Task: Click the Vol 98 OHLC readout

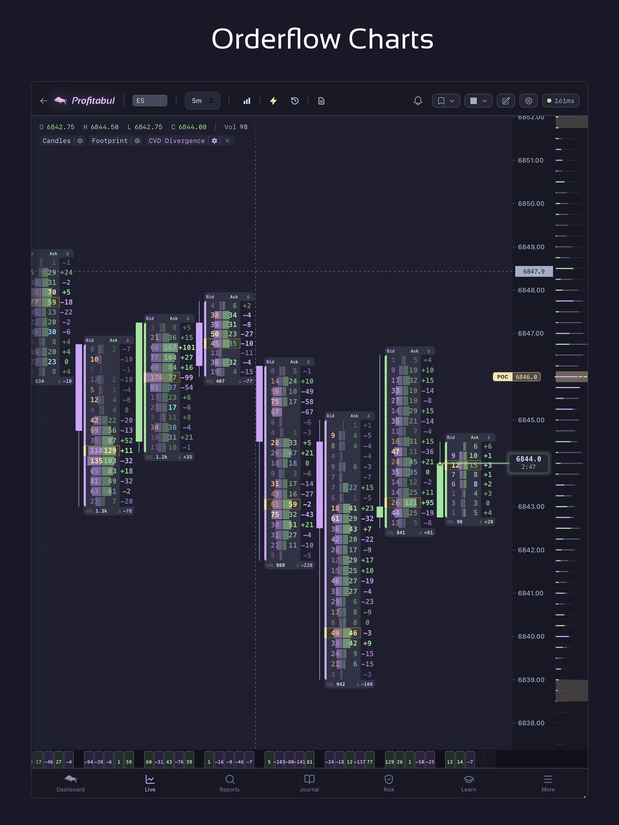Action: (236, 127)
